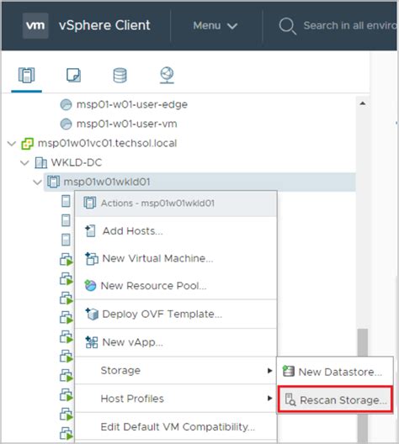The image size is (399, 444).
Task: Click the New Virtual Machine icon
Action: point(92,258)
